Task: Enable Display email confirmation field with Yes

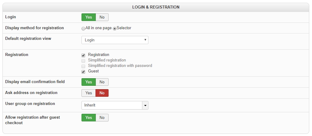Action: pyautogui.click(x=88, y=82)
